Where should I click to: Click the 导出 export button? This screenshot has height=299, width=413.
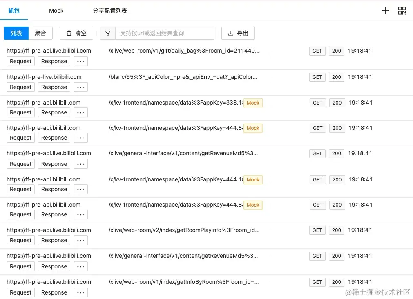238,33
